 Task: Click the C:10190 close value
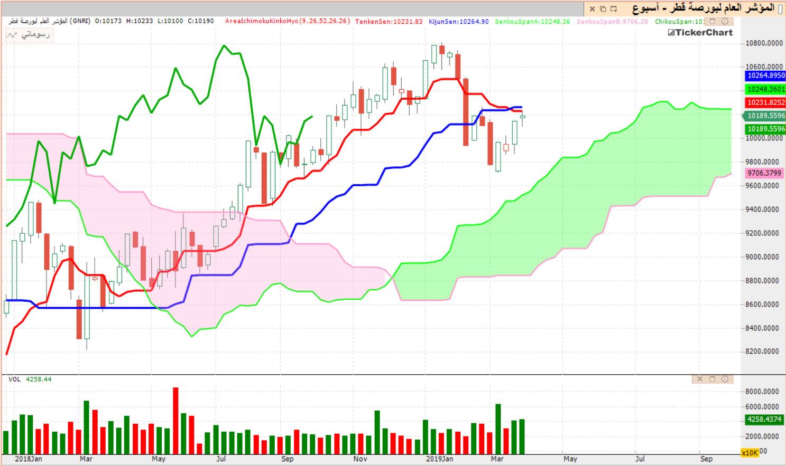pyautogui.click(x=201, y=22)
